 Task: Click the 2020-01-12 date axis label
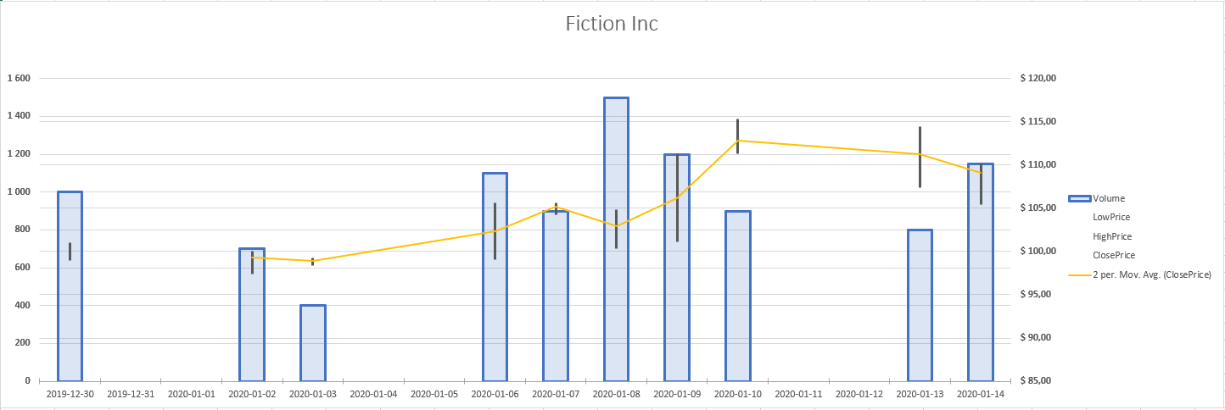click(859, 394)
